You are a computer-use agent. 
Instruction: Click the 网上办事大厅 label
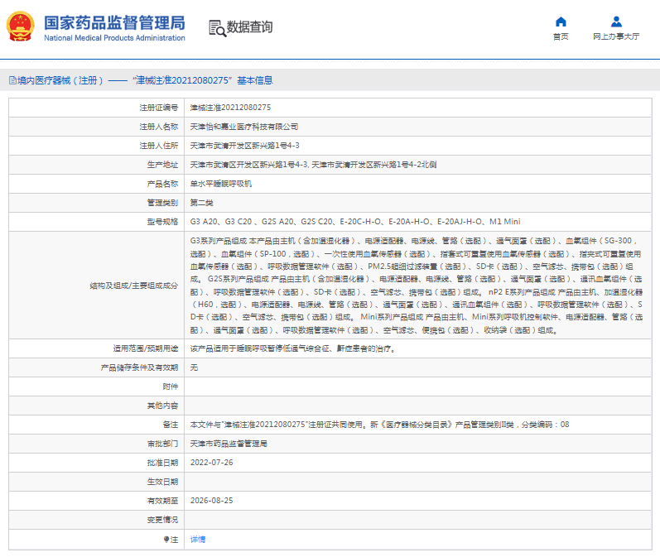coord(616,36)
